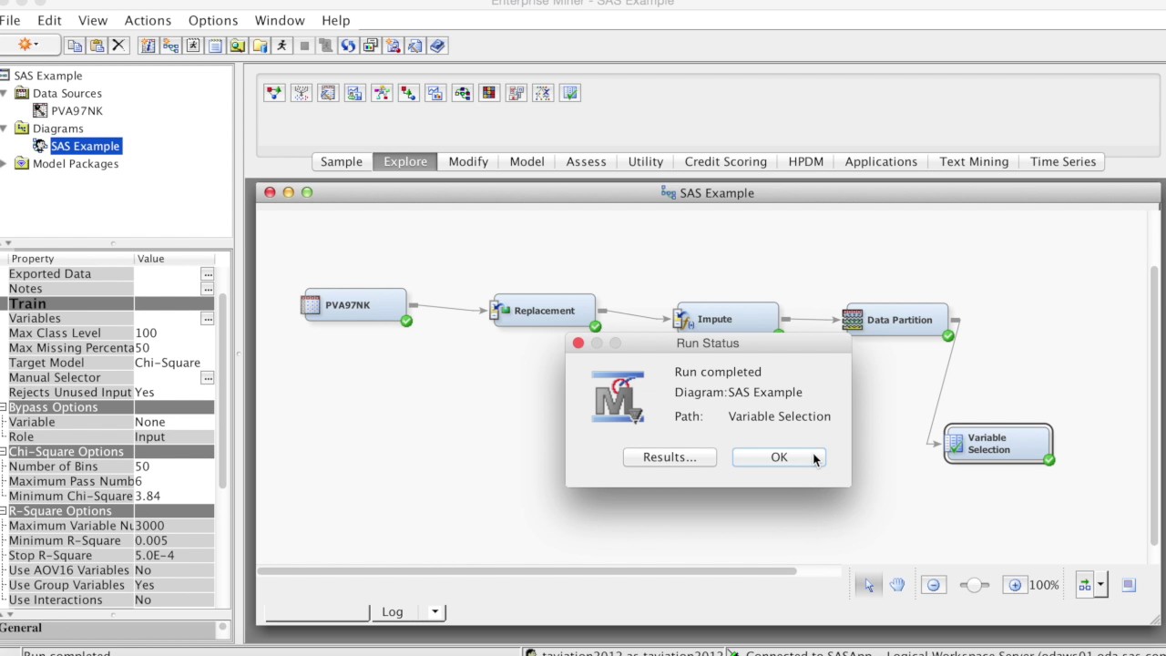Image resolution: width=1166 pixels, height=656 pixels.
Task: Switch to the Credit Scoring tab
Action: (x=726, y=161)
